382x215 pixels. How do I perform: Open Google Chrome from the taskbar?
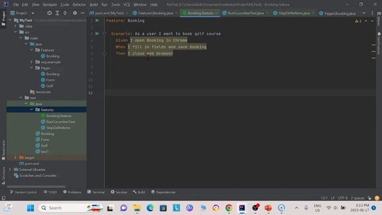coord(229,208)
